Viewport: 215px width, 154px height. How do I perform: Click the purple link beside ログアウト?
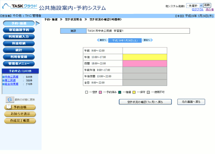pyautogui.click(x=210, y=10)
